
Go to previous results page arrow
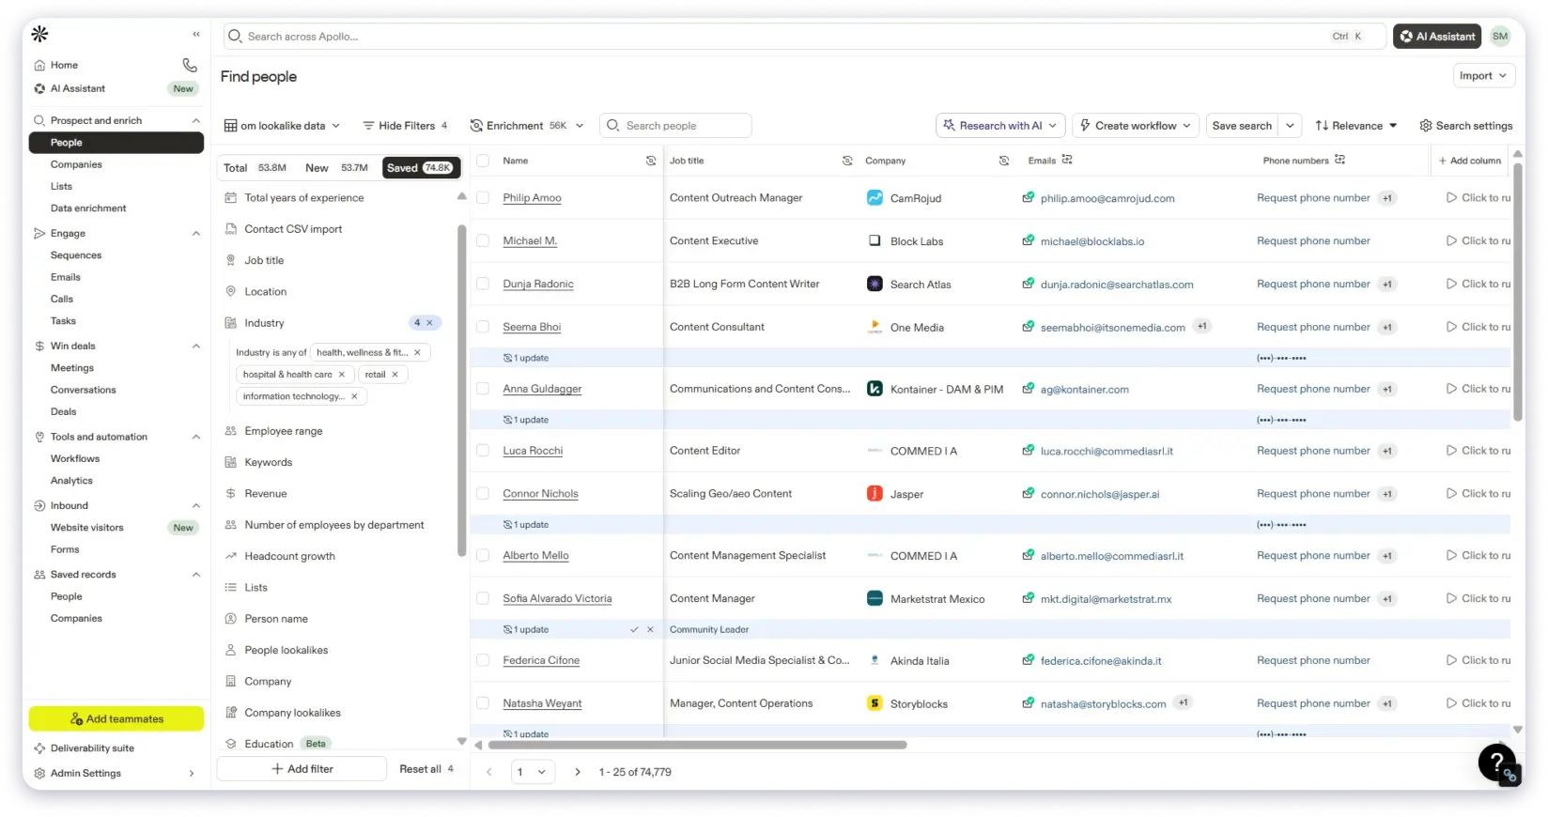pyautogui.click(x=488, y=772)
